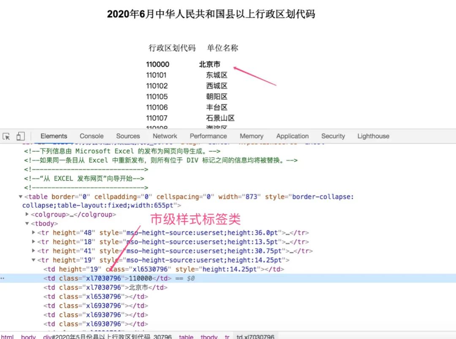Click the div#2020年5月份 breadcrumb
456x339 pixels.
[x=107, y=336]
